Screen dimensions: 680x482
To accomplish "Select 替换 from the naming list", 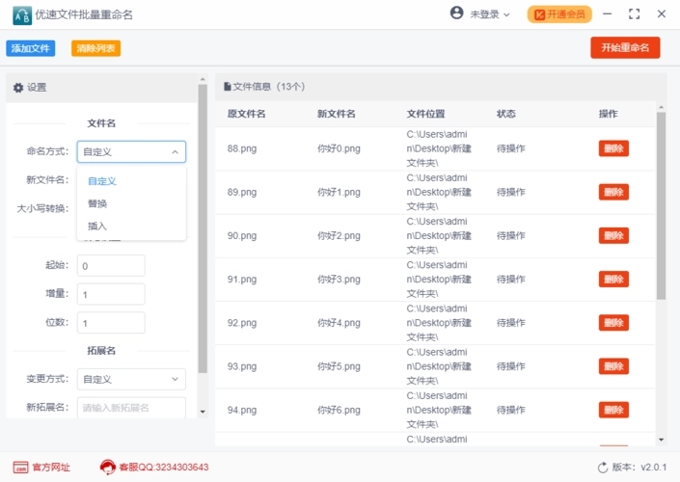I will [x=97, y=203].
